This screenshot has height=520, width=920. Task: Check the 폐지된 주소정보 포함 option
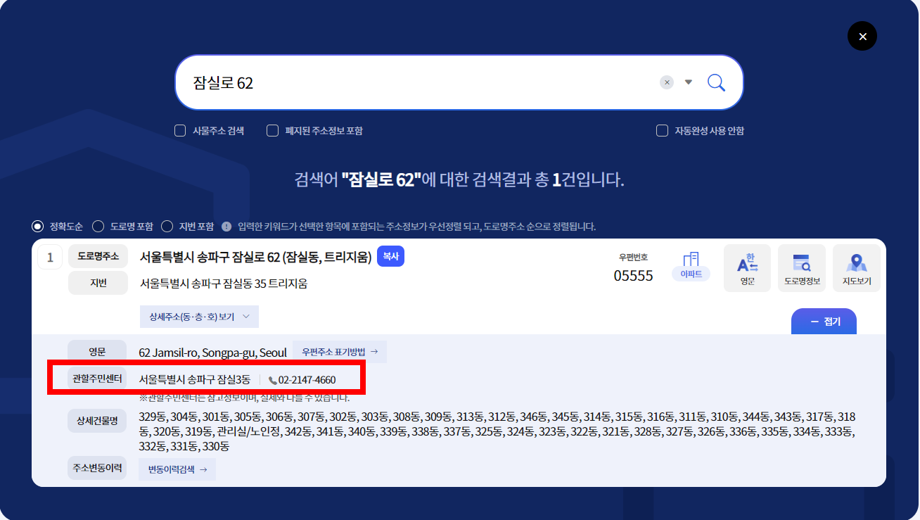coord(271,130)
